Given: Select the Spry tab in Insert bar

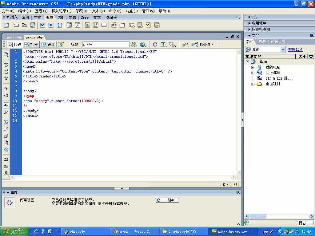Looking at the screenshot, I should click(85, 18).
